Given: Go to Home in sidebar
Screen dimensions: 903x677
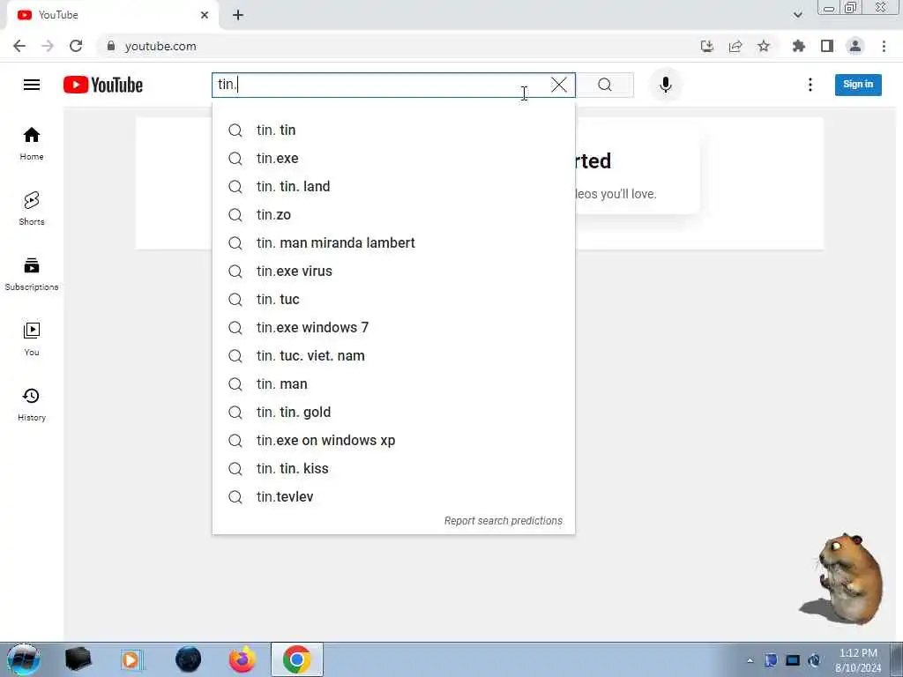Looking at the screenshot, I should tap(32, 144).
